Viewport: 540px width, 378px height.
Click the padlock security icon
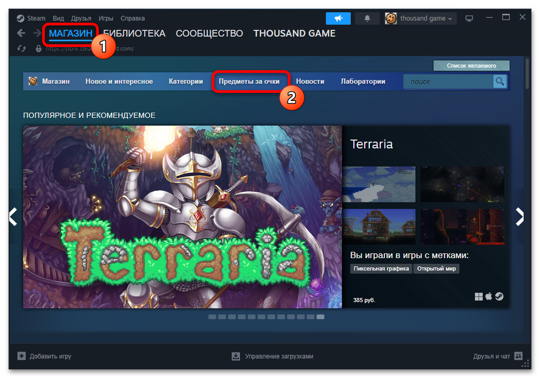tap(38, 49)
